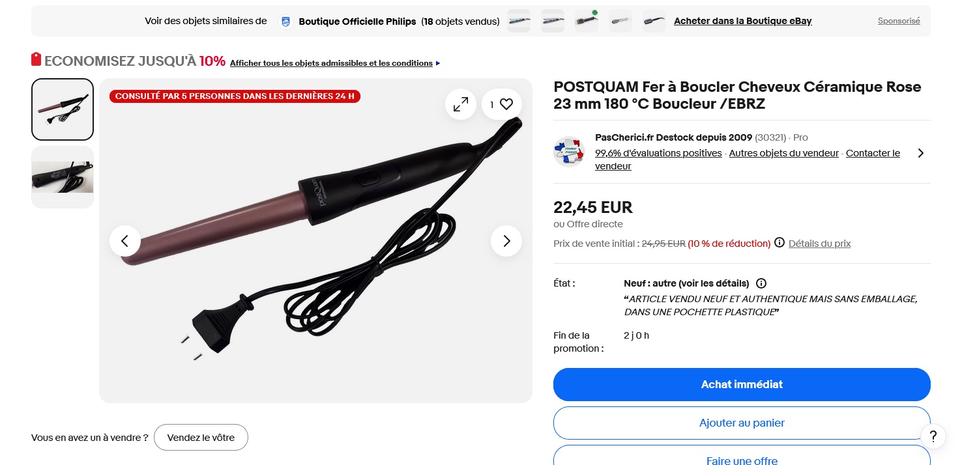Select the second product thumbnail image
Screen dimensions: 962x465
pos(63,177)
